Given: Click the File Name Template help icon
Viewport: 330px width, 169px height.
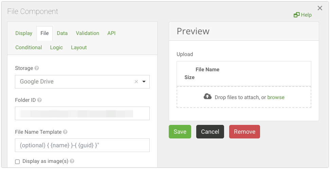Looking at the screenshot, I should point(65,132).
